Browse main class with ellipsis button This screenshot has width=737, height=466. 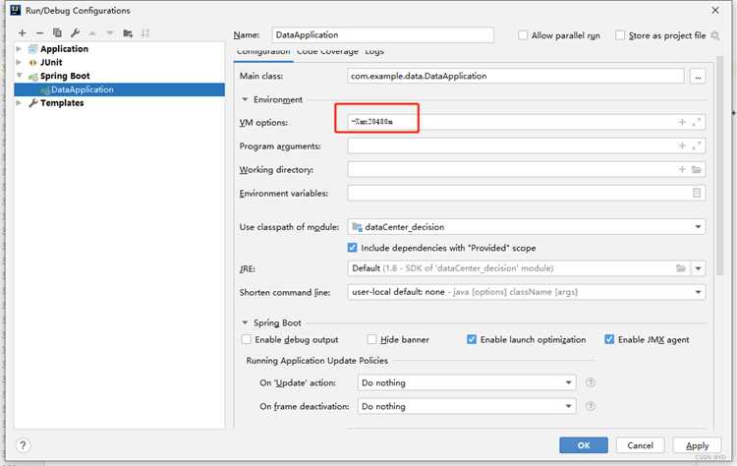pyautogui.click(x=698, y=76)
